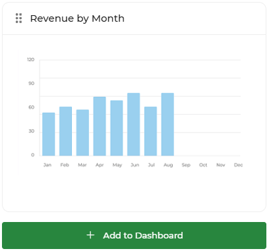Click the Jan axis label
The width and height of the screenshot is (269, 251).
tap(47, 165)
